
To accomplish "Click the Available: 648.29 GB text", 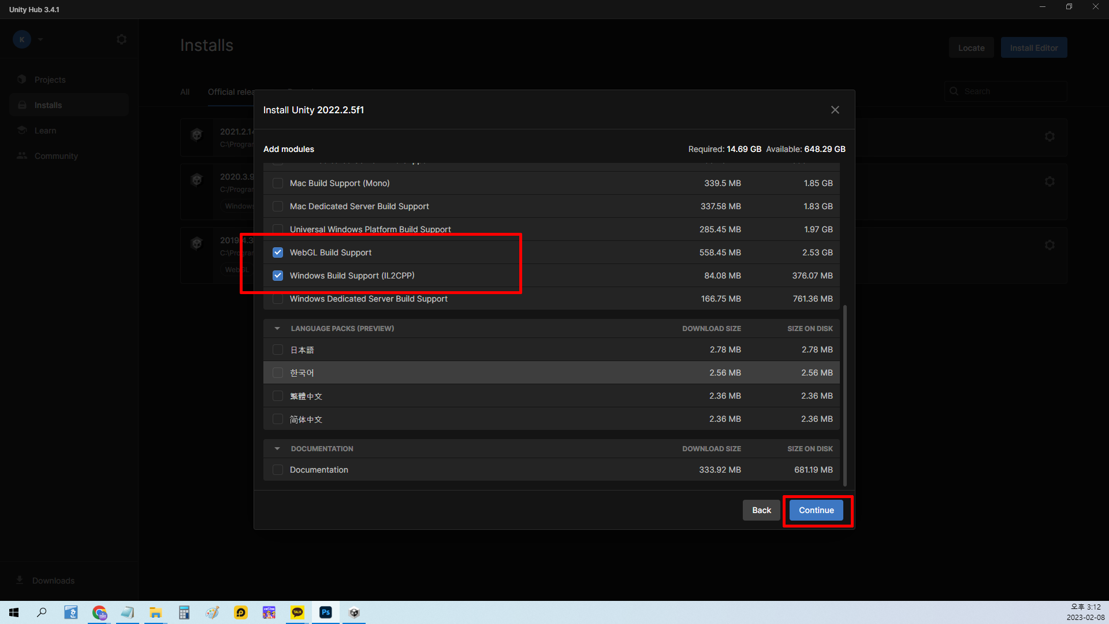I will click(x=806, y=149).
